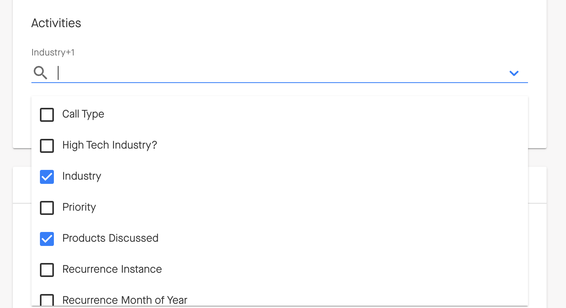Select the 'Recurrence Instance' list entry text

tap(112, 269)
